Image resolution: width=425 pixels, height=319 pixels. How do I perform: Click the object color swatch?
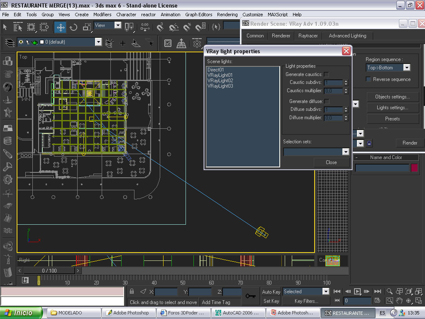pyautogui.click(x=414, y=168)
